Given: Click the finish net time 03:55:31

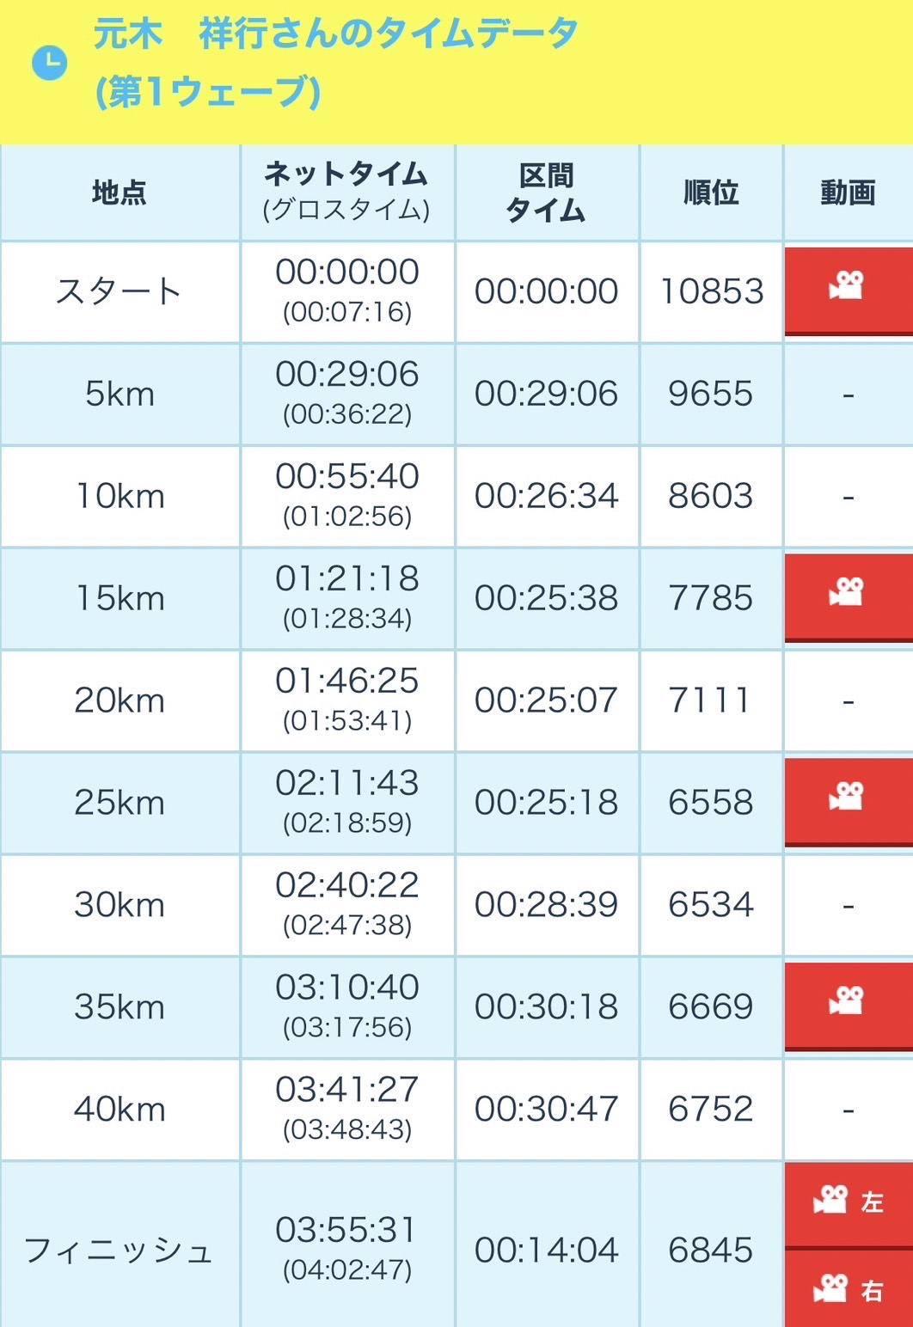Looking at the screenshot, I should tap(346, 1230).
